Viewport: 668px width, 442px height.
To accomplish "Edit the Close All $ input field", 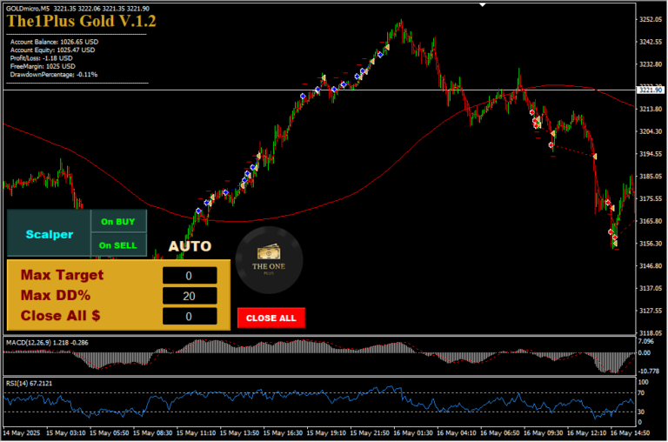I will 190,317.
